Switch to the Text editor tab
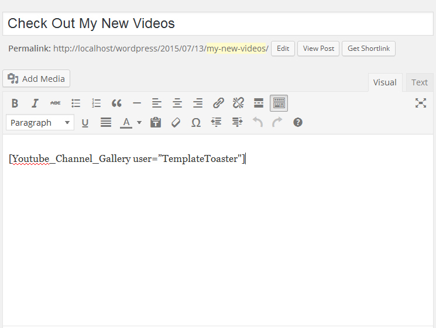Screen dimensions: 436x328 tap(419, 82)
